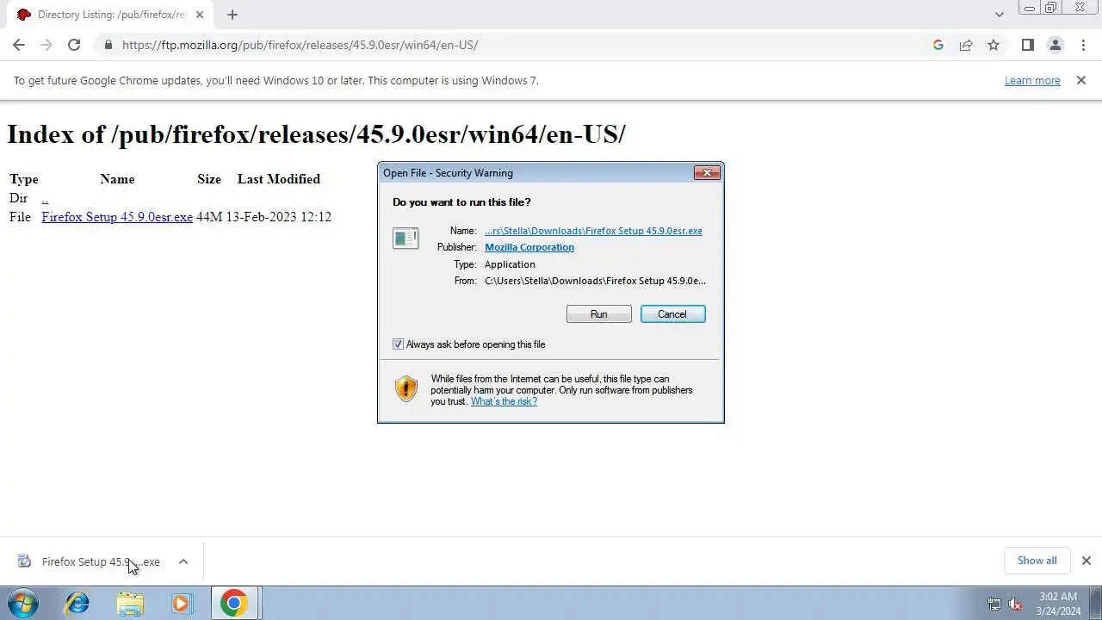
Task: Click the security shield icon
Action: [406, 388]
